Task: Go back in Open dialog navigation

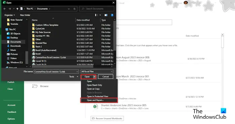Action: [x=5, y=9]
